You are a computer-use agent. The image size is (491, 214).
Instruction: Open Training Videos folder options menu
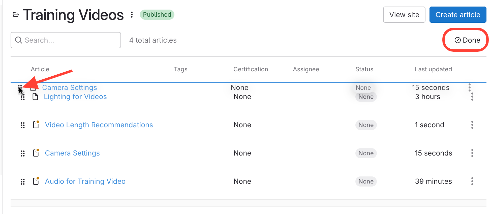coord(132,15)
